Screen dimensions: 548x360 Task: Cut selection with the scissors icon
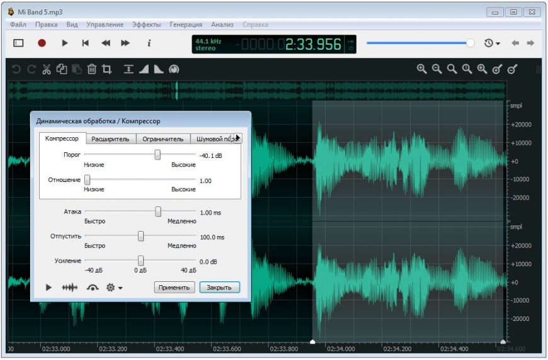point(47,69)
